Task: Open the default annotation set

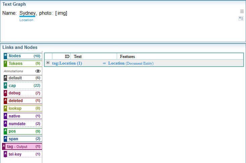Action: click(22, 78)
